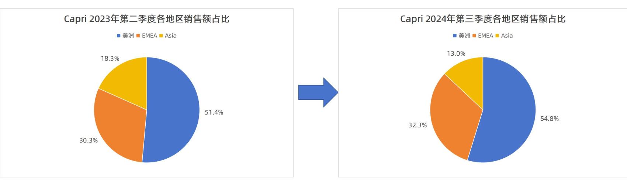Click the orange EMEA legend swatch in left chart
The height and width of the screenshot is (187, 627).
[x=138, y=36]
